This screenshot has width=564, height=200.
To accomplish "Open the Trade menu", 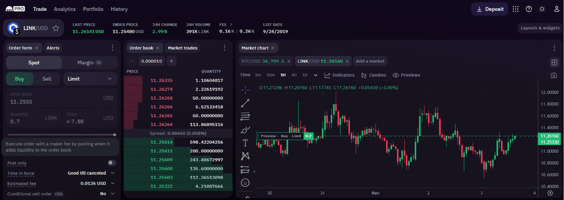I will pyautogui.click(x=40, y=9).
